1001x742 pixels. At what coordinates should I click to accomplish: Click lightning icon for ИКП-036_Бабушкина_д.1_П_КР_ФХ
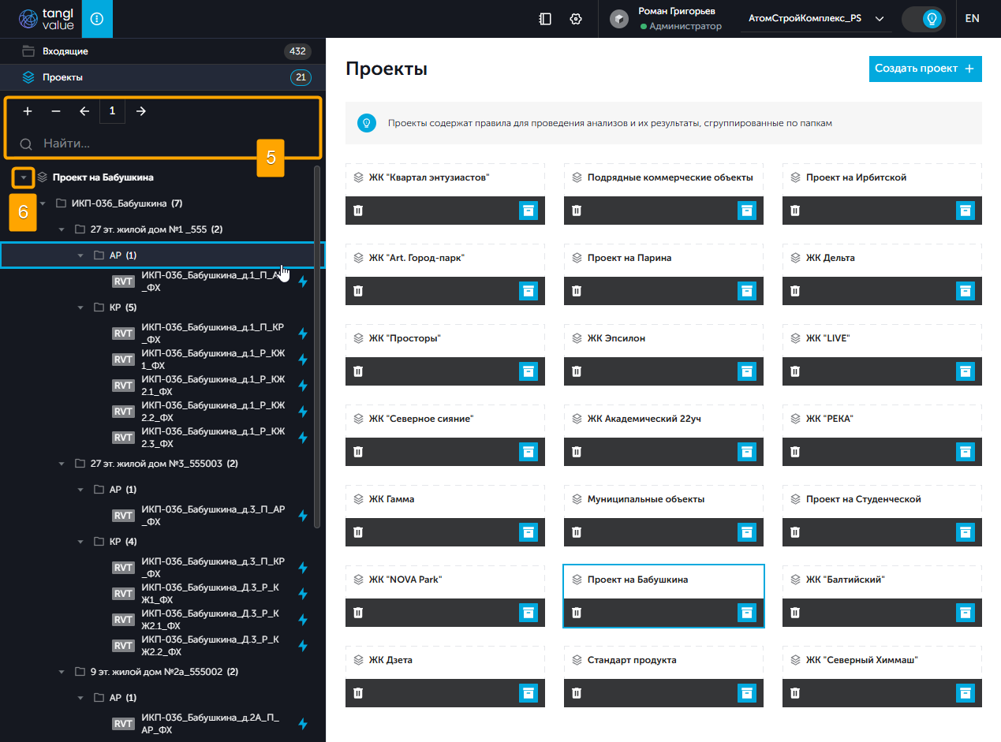[x=302, y=334]
